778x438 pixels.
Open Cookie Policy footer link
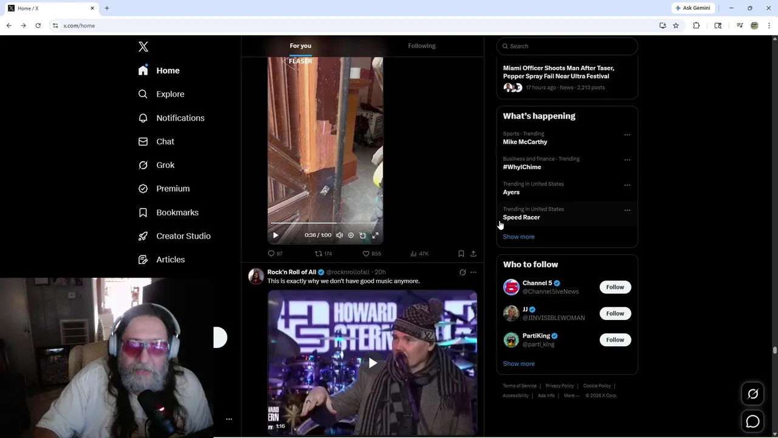[597, 386]
